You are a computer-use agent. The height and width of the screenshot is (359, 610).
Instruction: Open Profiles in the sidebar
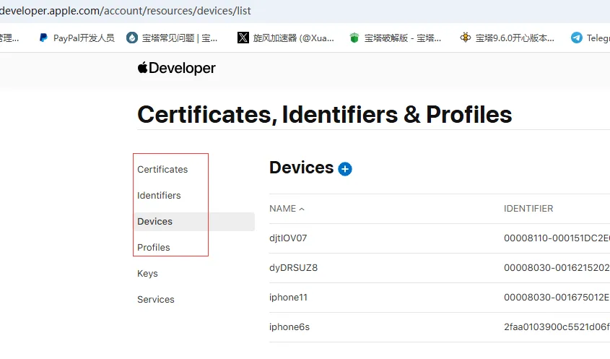point(154,248)
